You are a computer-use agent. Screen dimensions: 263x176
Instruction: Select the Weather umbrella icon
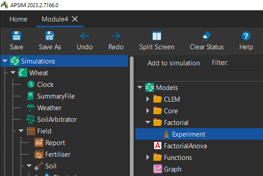pyautogui.click(x=30, y=107)
